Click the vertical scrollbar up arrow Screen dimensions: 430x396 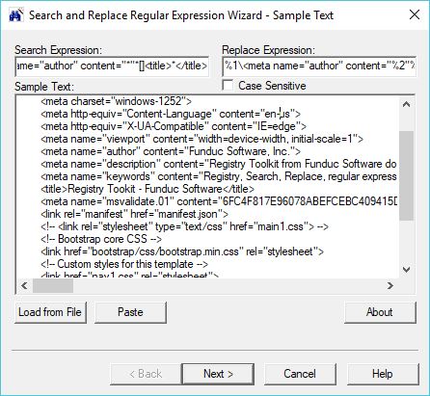pyautogui.click(x=406, y=104)
